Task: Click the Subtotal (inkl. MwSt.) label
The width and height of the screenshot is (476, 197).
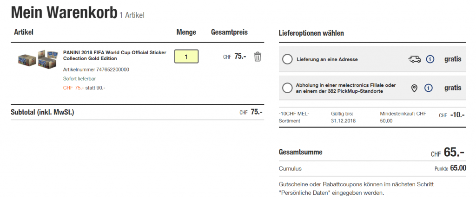Action: (42, 112)
